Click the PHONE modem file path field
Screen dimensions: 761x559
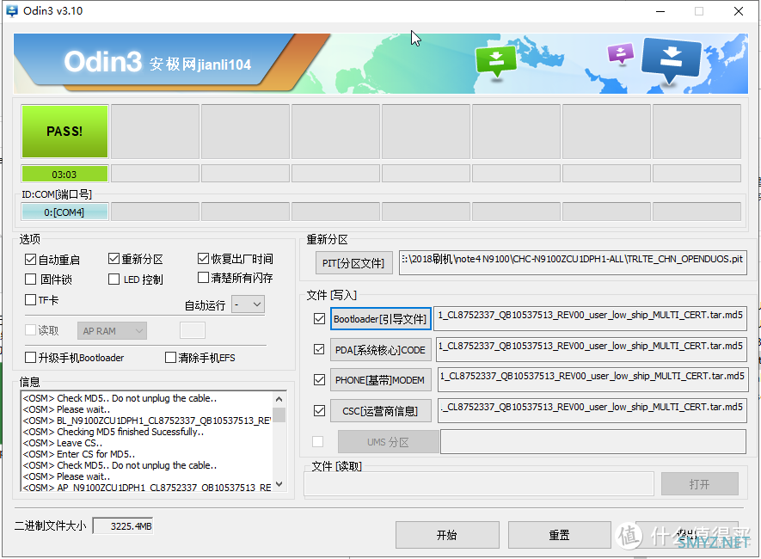coord(592,379)
